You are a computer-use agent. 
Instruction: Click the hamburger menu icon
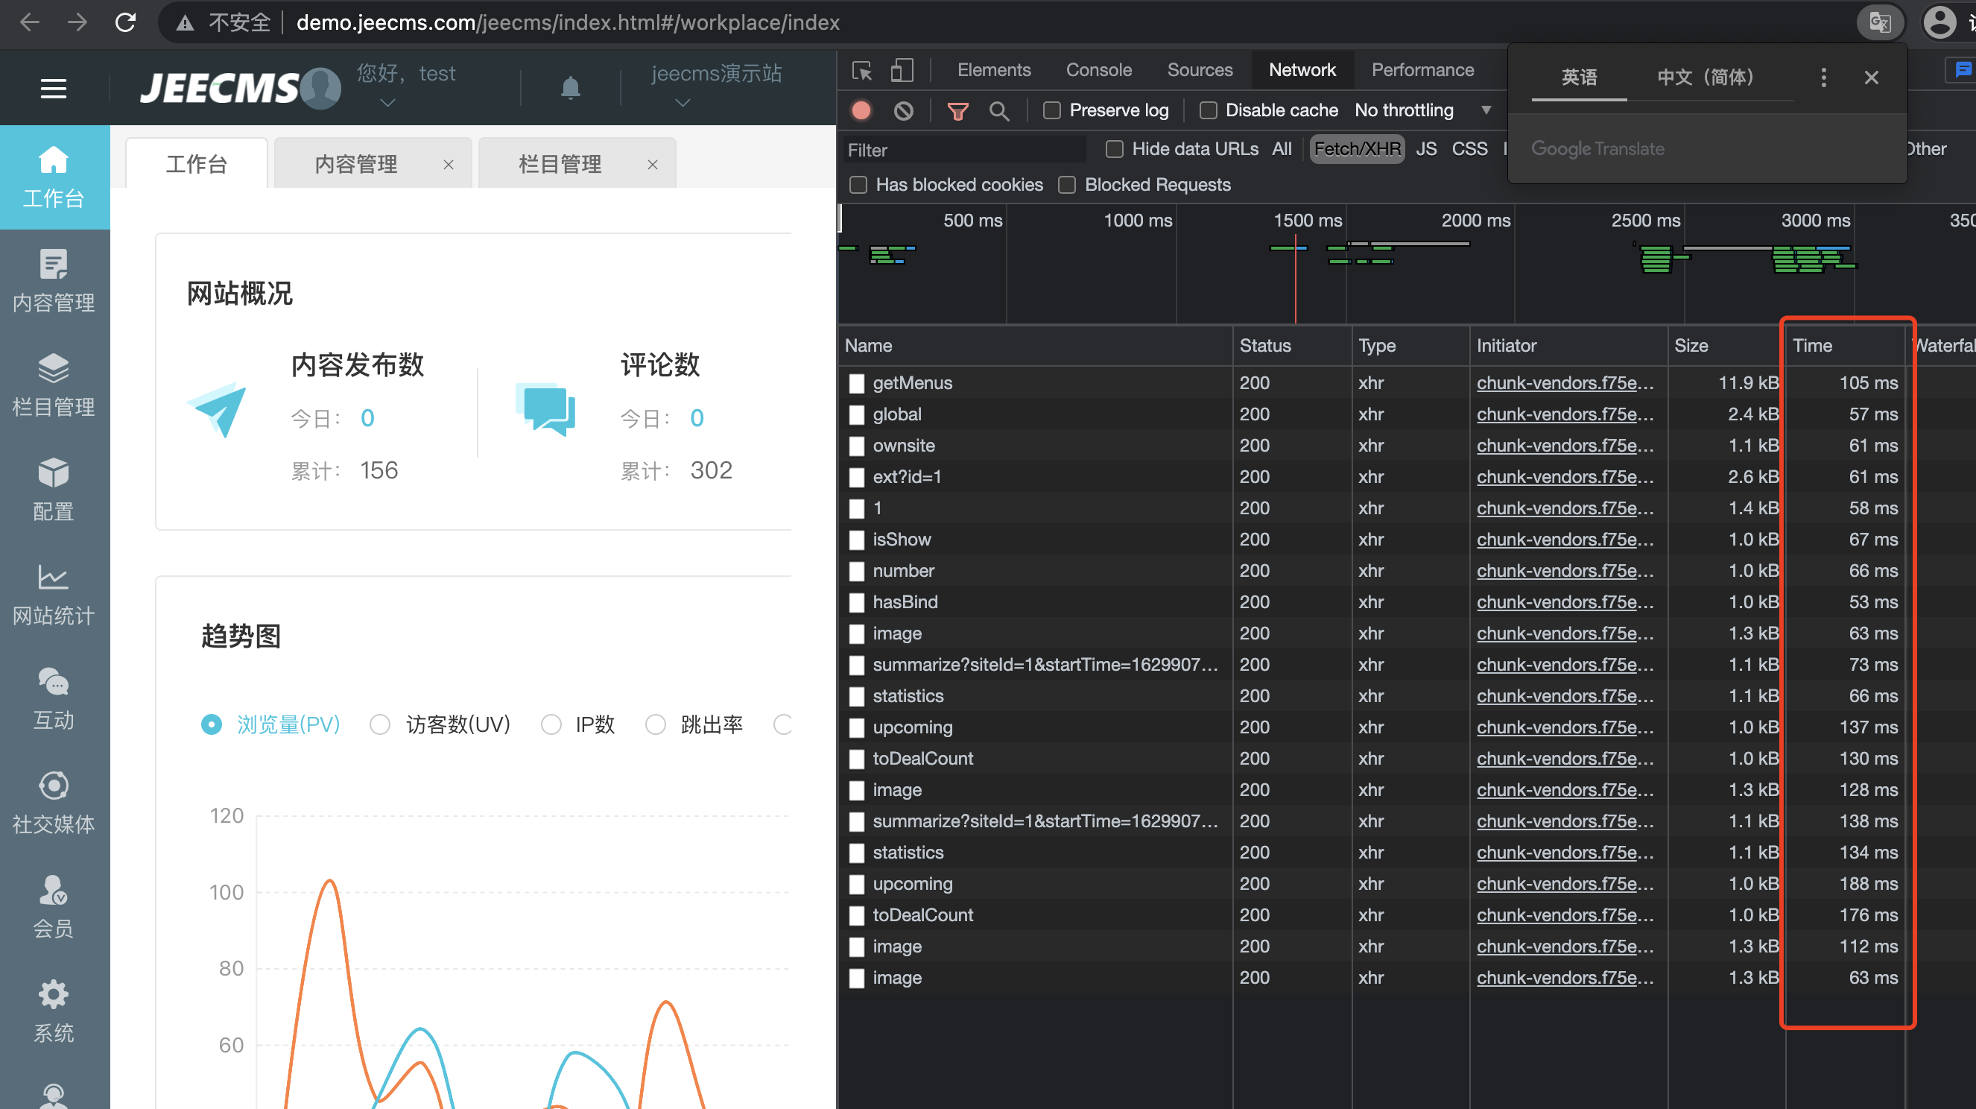(53, 88)
